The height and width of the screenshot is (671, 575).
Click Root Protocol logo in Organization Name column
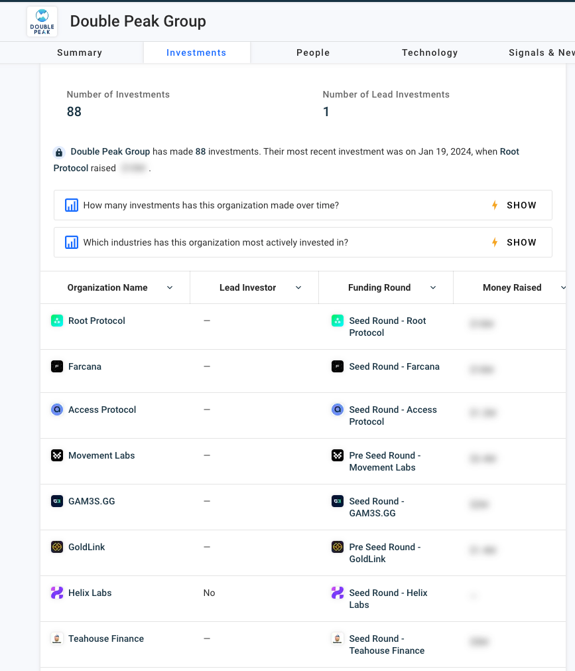coord(57,321)
